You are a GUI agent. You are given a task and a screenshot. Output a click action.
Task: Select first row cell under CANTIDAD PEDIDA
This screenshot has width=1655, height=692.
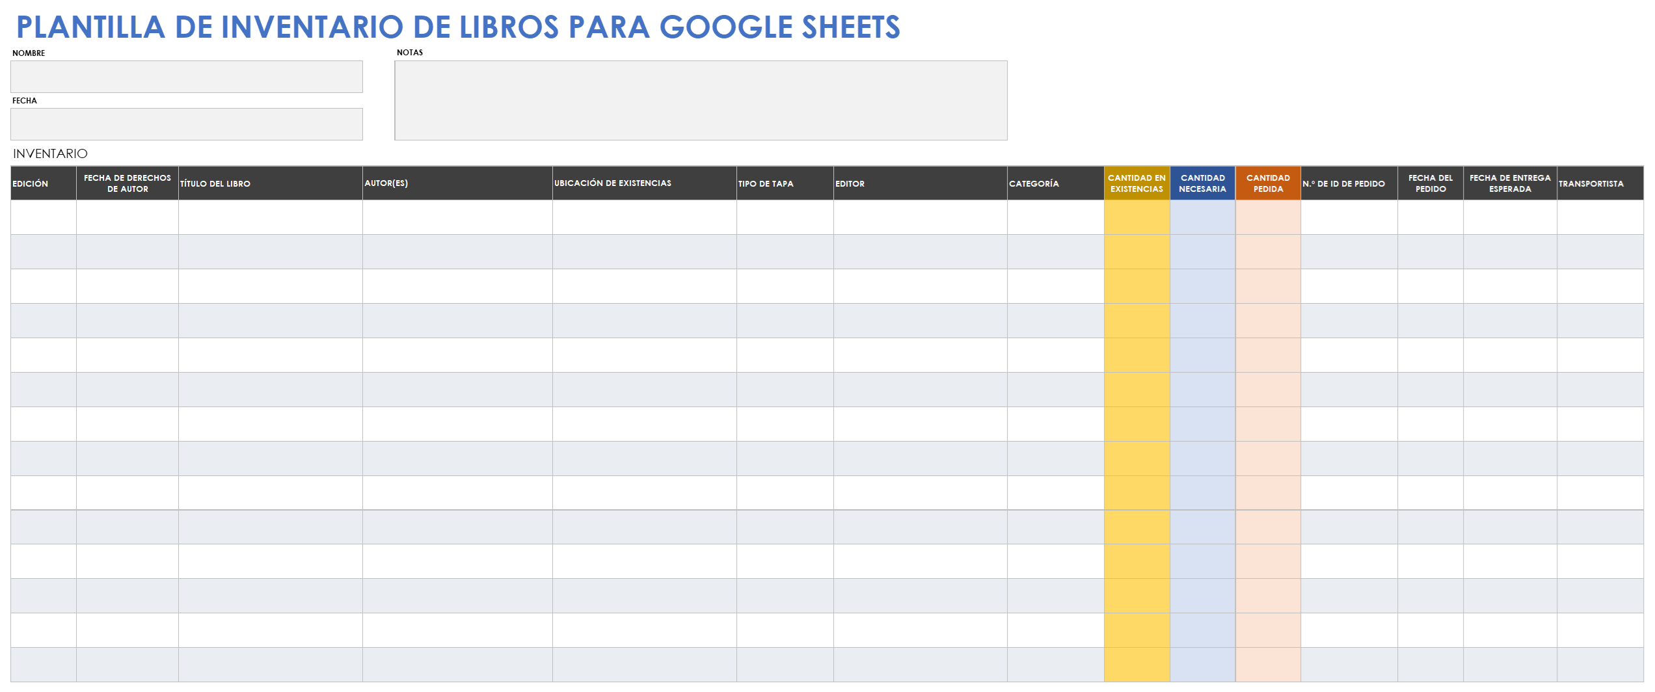point(1269,217)
